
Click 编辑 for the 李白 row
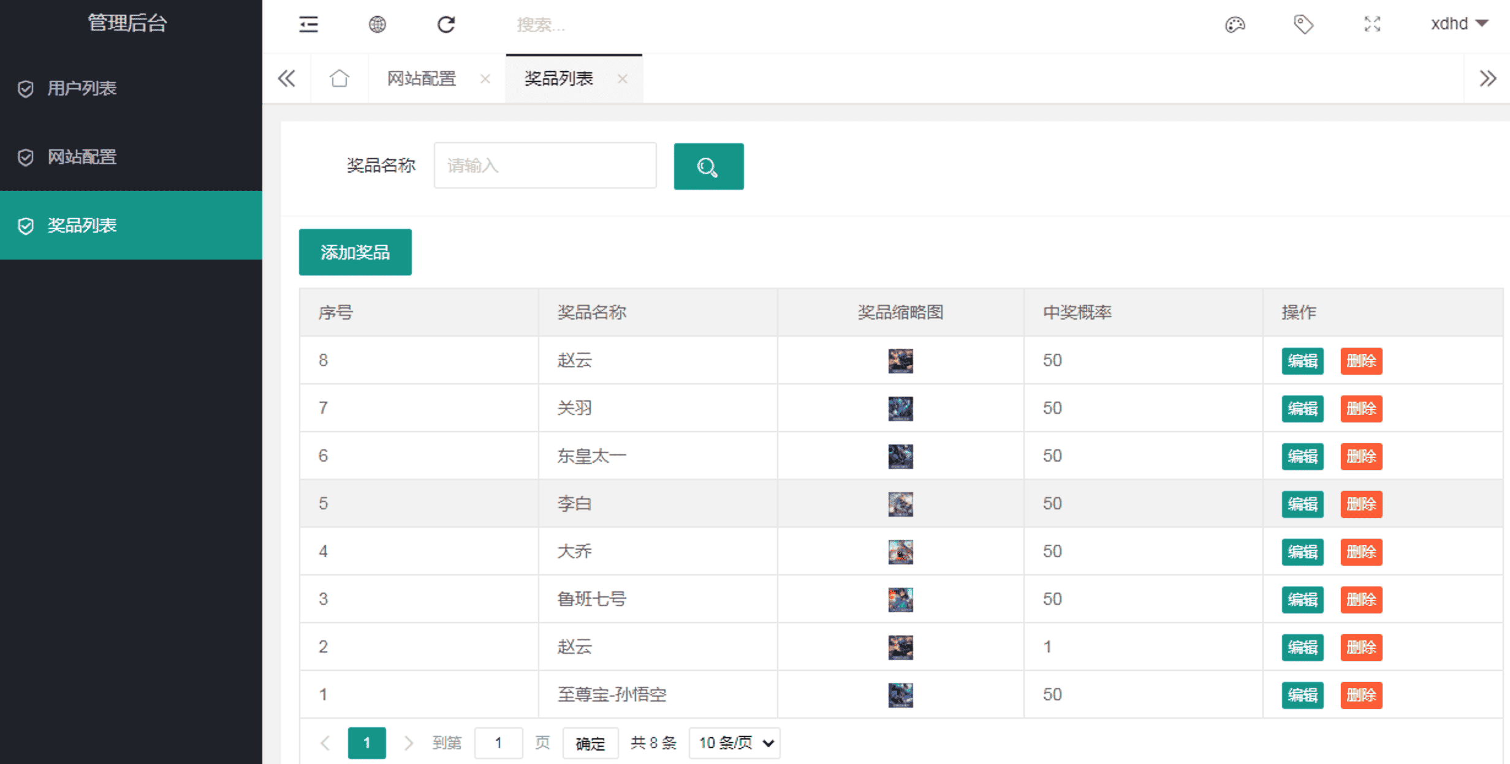click(1302, 504)
